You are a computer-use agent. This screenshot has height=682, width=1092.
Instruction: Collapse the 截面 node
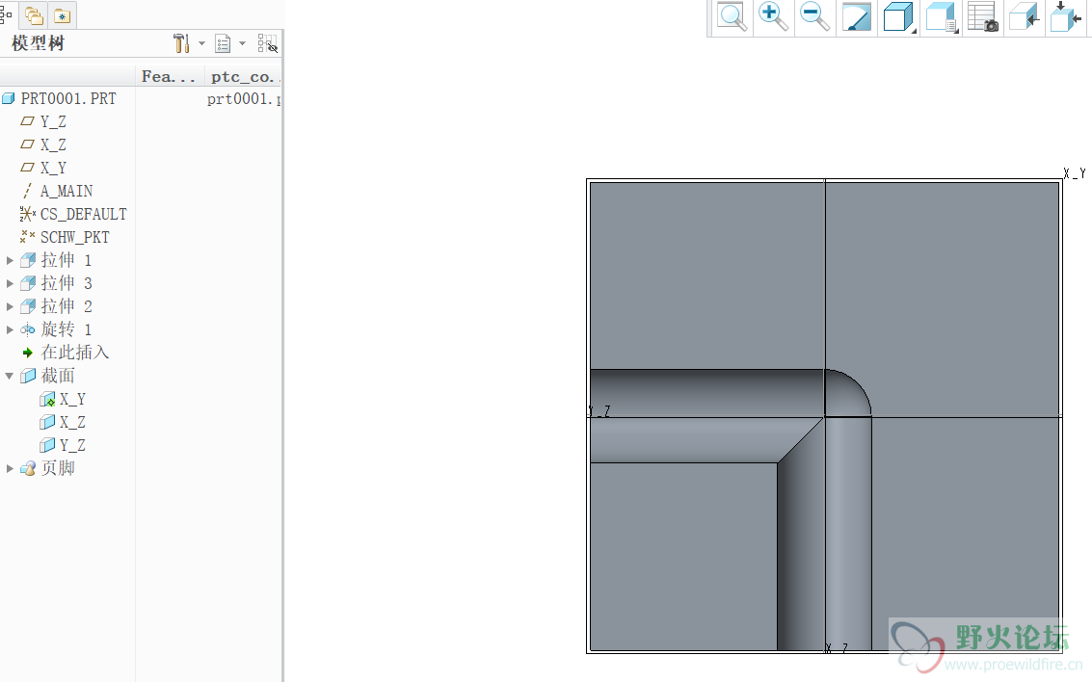pos(10,376)
